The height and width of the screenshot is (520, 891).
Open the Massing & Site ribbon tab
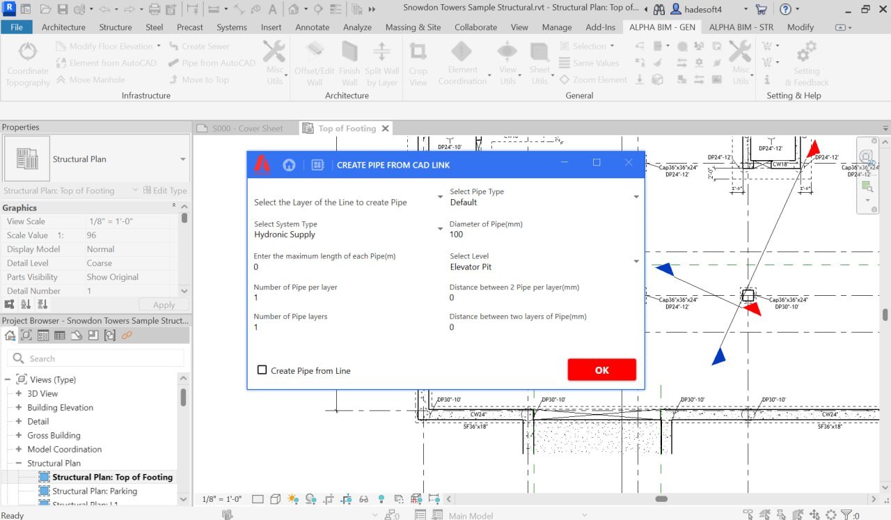(x=413, y=27)
